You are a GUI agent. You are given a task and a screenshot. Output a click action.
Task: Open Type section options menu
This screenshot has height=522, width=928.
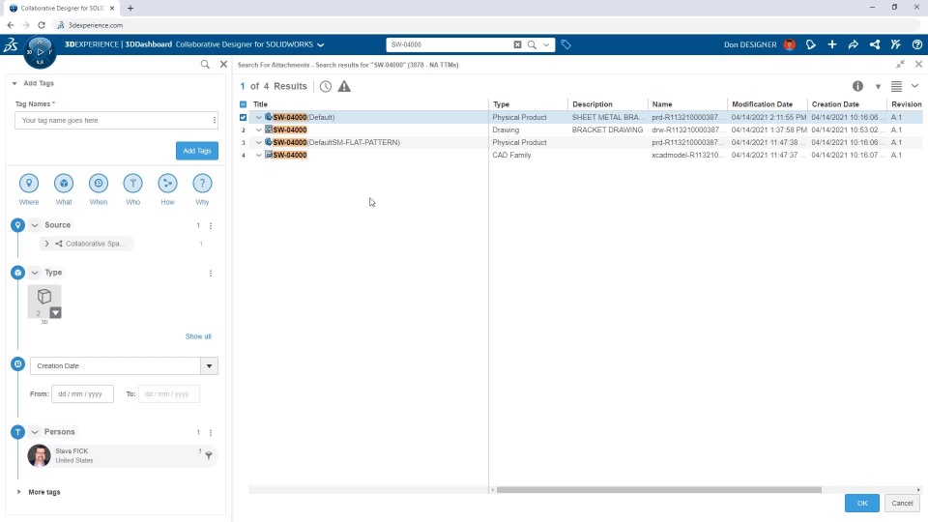[x=211, y=273]
